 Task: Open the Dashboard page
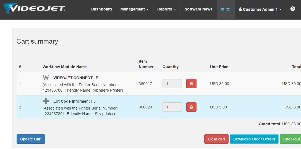[x=101, y=9]
